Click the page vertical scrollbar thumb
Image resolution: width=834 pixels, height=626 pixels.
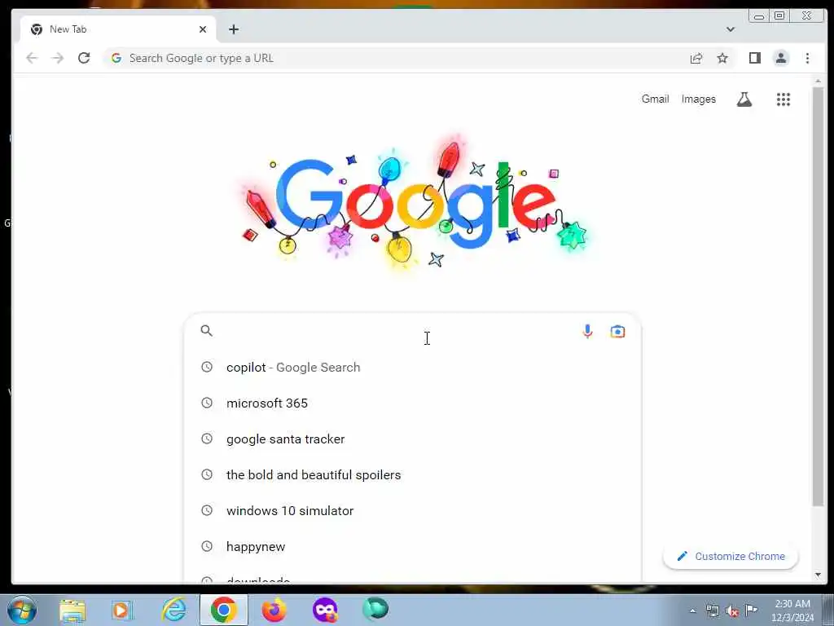pos(818,297)
